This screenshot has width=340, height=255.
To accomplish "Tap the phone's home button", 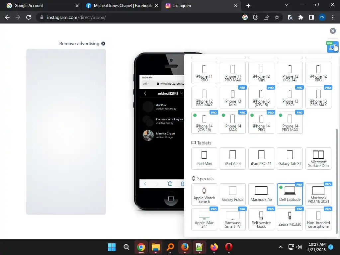I will [x=171, y=199].
